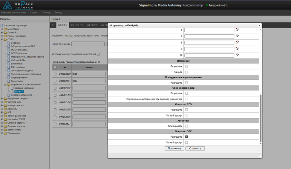
Task: Expand the Абоненты tree node
Action: (x=2, y=109)
